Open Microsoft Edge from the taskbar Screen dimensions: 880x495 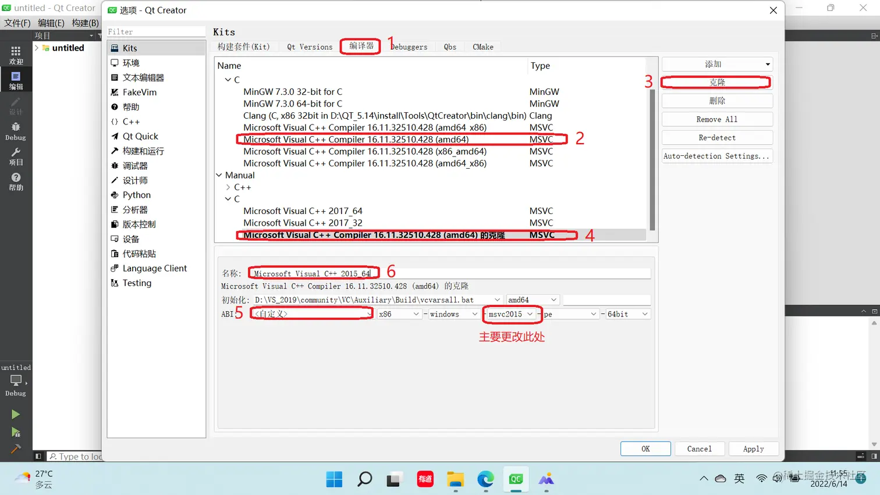coord(485,479)
